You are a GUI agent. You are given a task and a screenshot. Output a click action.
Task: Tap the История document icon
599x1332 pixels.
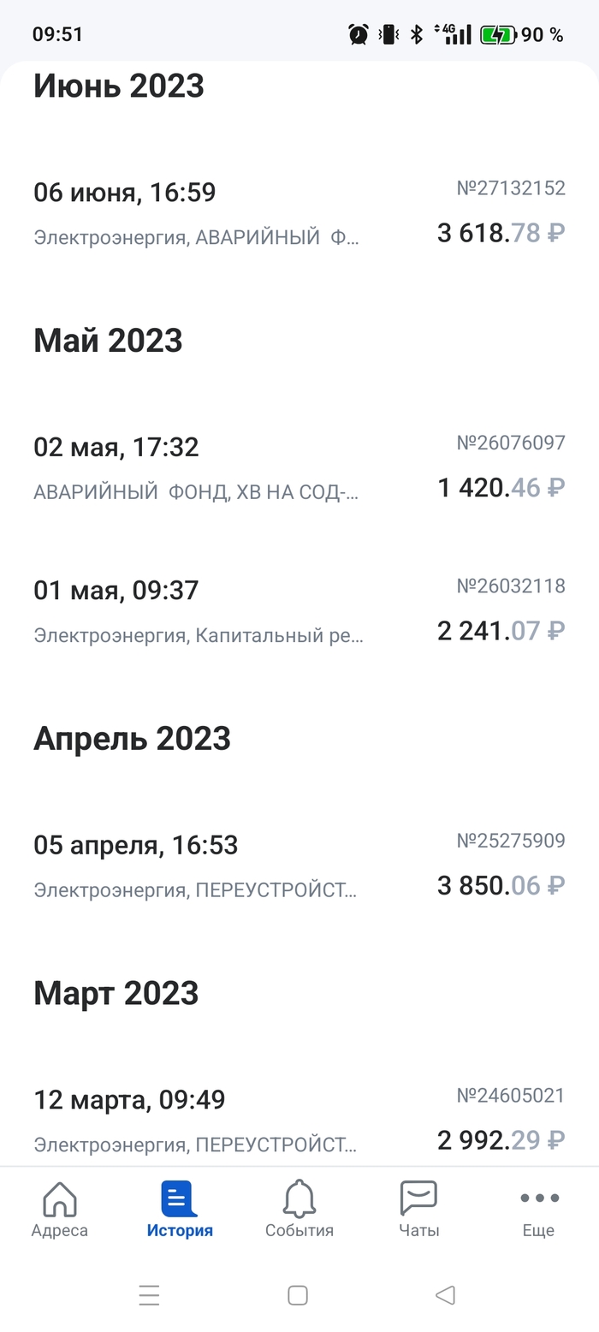[x=179, y=1199]
